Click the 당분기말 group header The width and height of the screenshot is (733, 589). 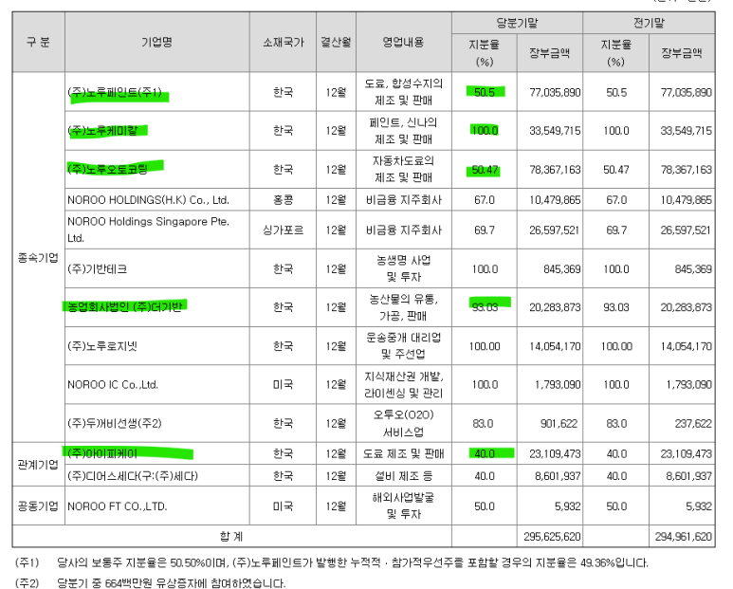[x=517, y=23]
